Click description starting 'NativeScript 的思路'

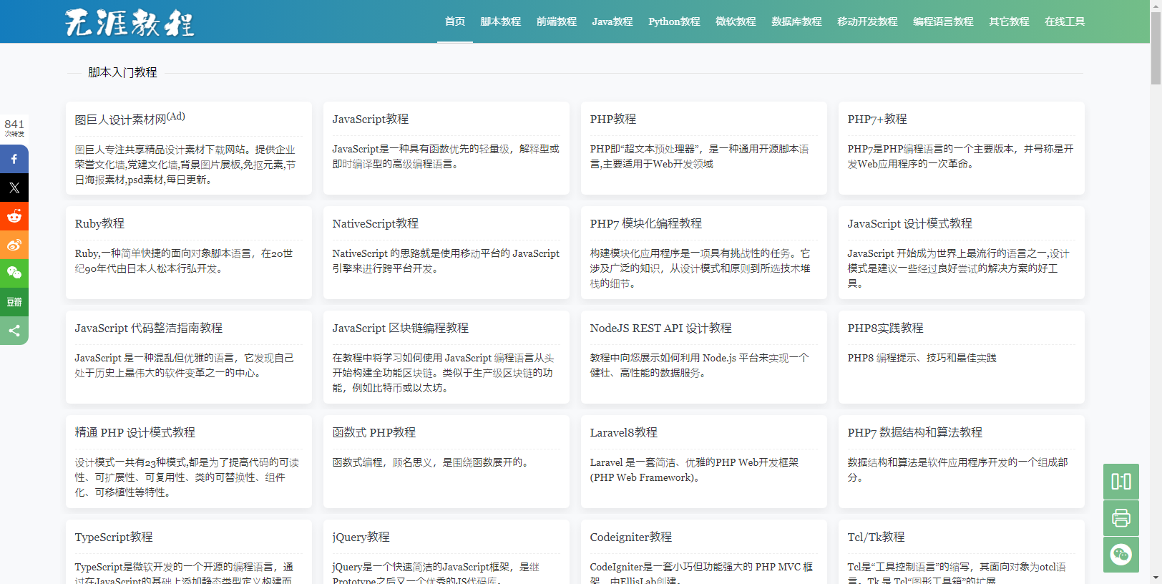coord(446,261)
